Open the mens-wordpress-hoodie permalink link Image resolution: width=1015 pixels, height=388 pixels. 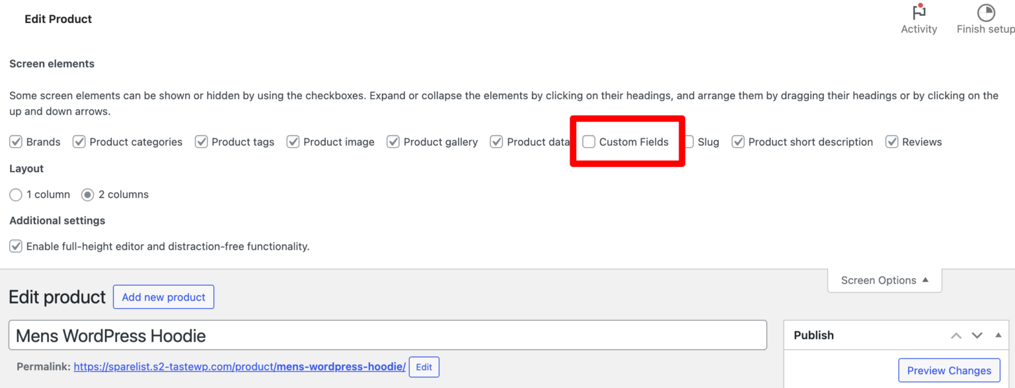click(239, 367)
